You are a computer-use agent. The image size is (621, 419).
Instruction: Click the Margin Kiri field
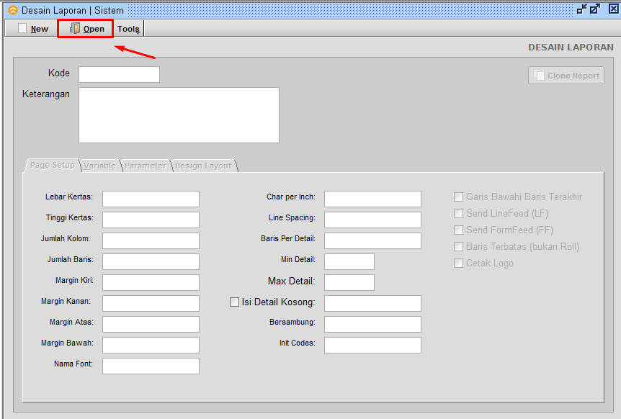[151, 282]
